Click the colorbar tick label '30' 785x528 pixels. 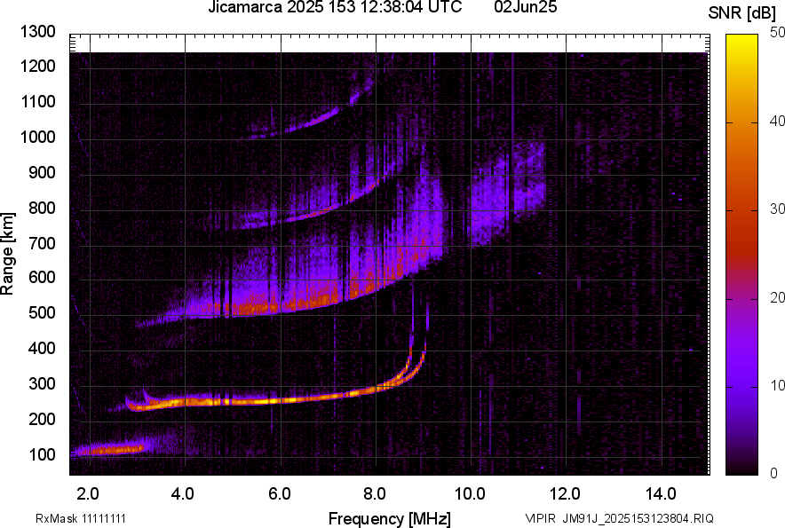click(777, 209)
